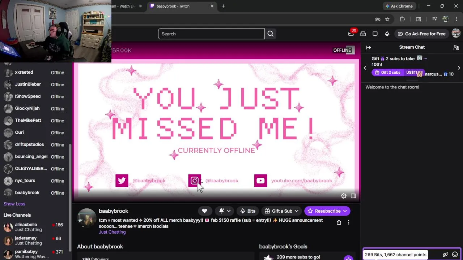Viewport: 463px width, 260px height.
Task: Click the star icon beside subs goal
Action: (x=348, y=258)
